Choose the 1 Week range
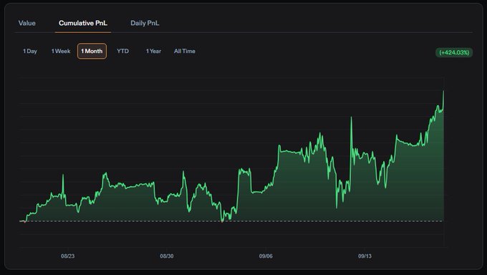The height and width of the screenshot is (275, 487). point(61,52)
